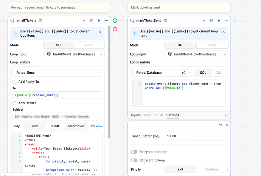Image resolution: width=261 pixels, height=176 pixels.
Task: Click the circular status icon beside Settings tab
Action: 227,115
